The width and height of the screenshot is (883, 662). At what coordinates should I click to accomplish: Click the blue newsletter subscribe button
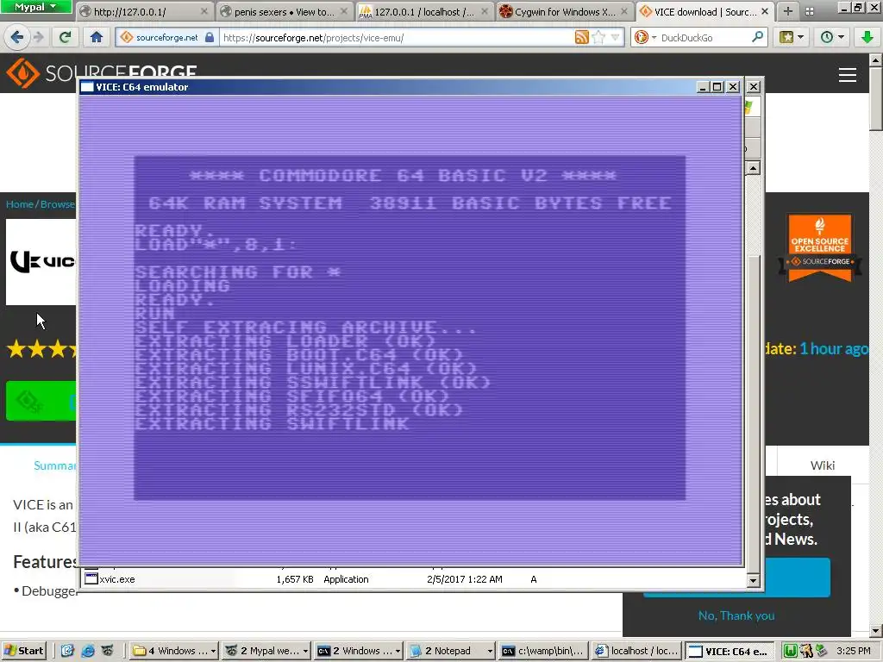(x=797, y=577)
